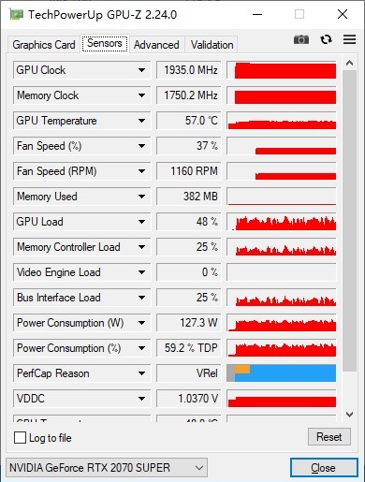Viewport: 365px width, 482px height.
Task: Open the GPU Temperature dropdown arrow
Action: pos(141,121)
